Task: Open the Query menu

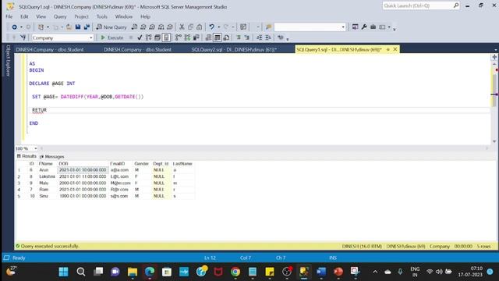Action: click(60, 16)
